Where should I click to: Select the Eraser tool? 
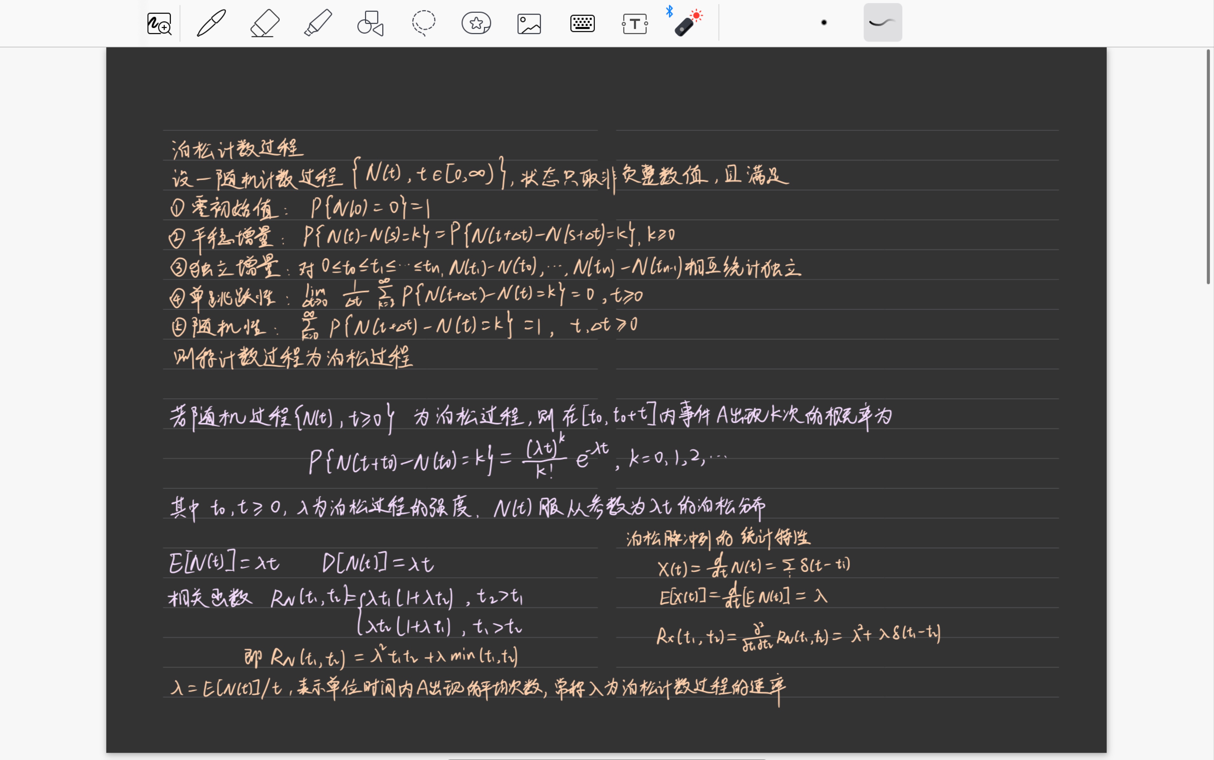265,23
